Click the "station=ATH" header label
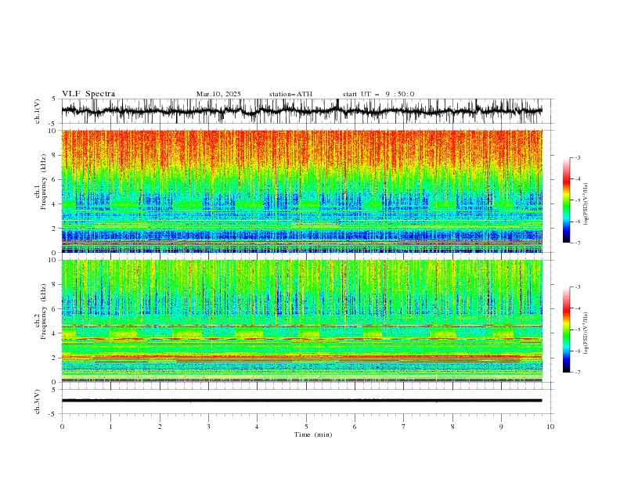620x479 pixels. click(x=290, y=94)
